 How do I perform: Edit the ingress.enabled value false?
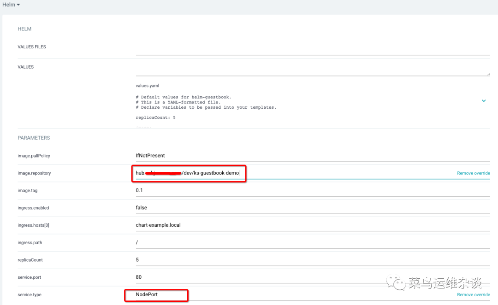pyautogui.click(x=313, y=208)
